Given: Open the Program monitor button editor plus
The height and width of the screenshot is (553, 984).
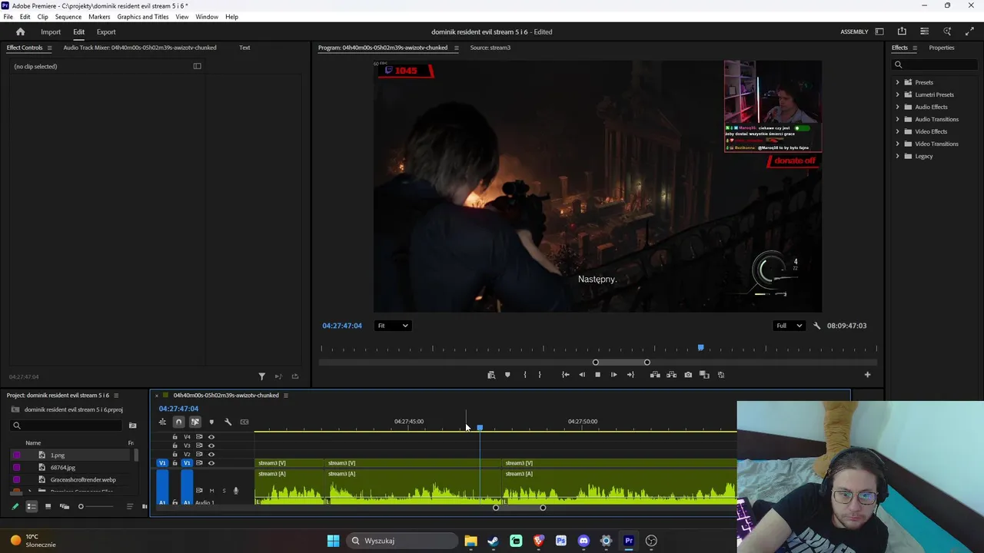Looking at the screenshot, I should 867,375.
